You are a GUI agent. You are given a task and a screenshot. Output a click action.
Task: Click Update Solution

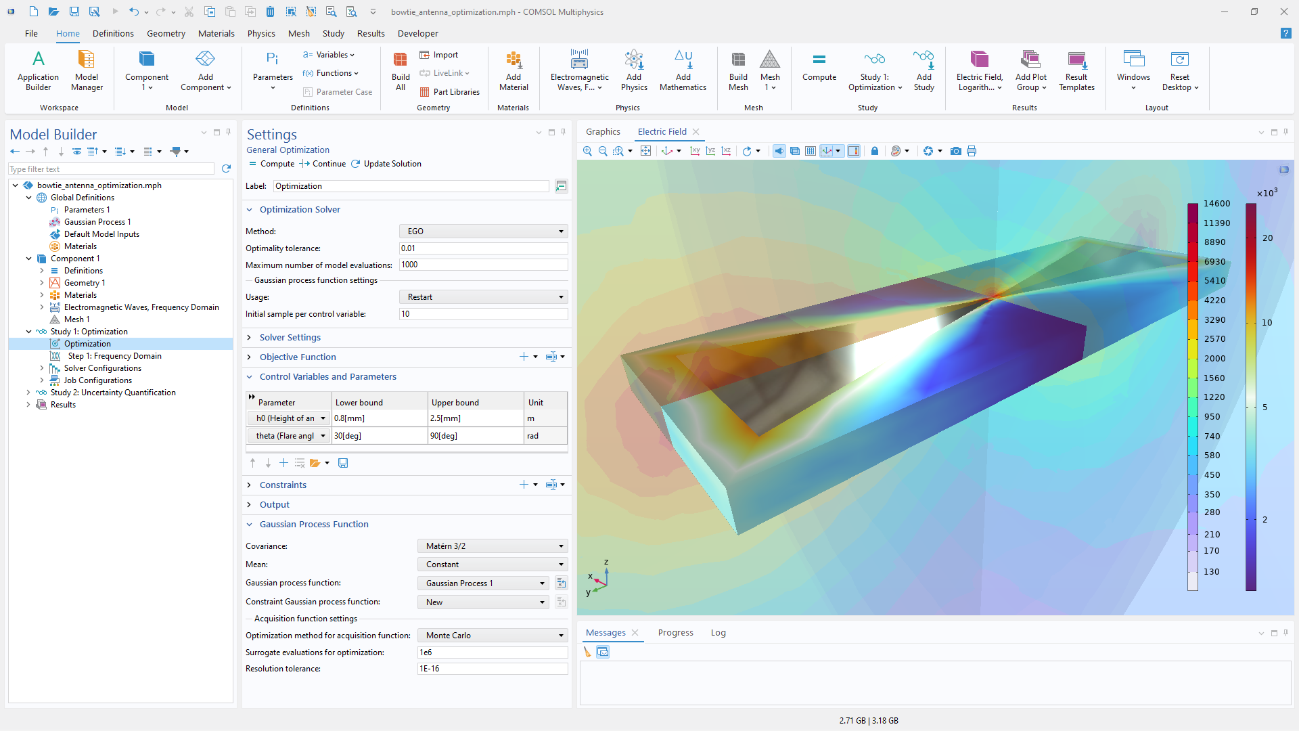tap(386, 164)
